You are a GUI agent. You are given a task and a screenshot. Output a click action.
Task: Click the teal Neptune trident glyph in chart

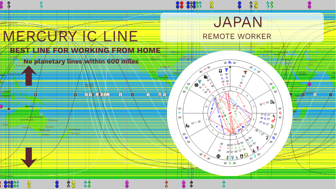click(200, 81)
